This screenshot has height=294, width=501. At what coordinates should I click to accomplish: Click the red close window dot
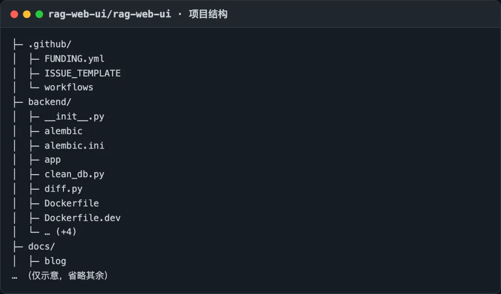click(14, 14)
